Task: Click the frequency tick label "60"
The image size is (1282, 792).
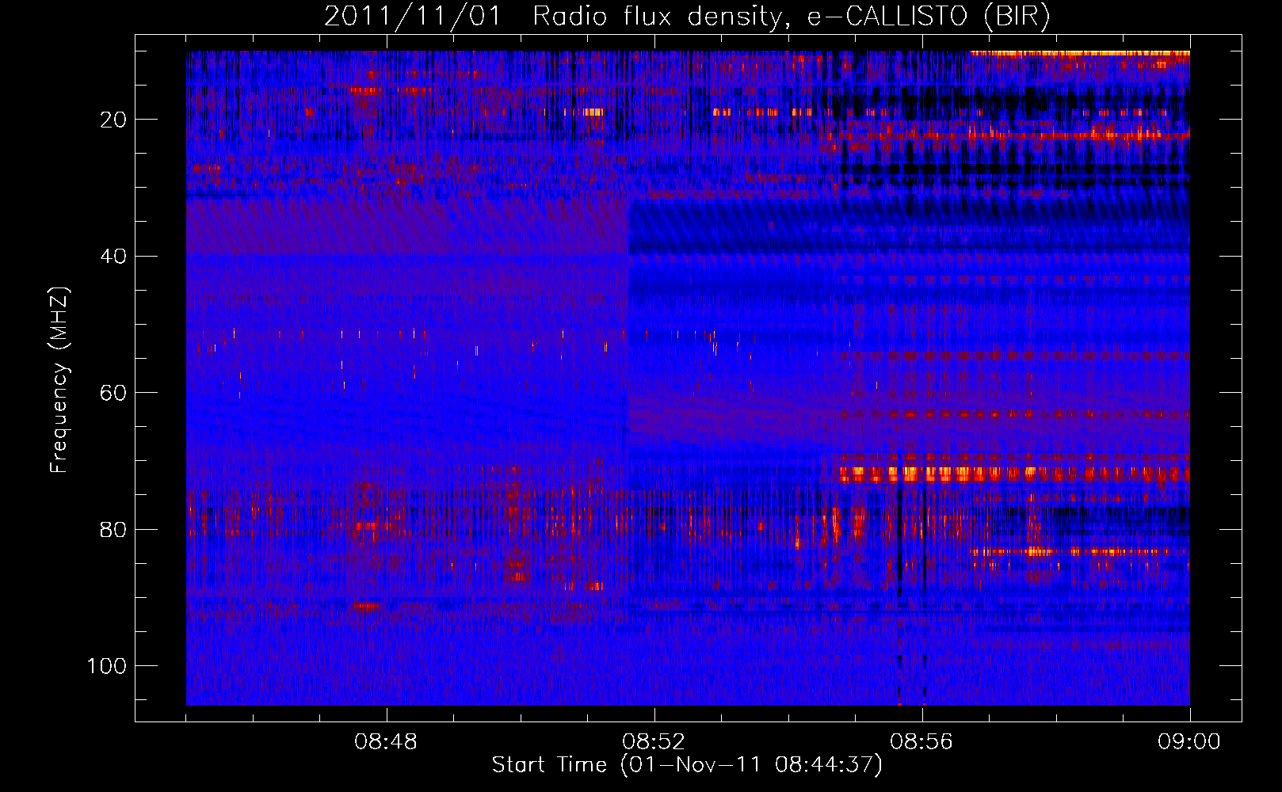Action: pos(114,394)
